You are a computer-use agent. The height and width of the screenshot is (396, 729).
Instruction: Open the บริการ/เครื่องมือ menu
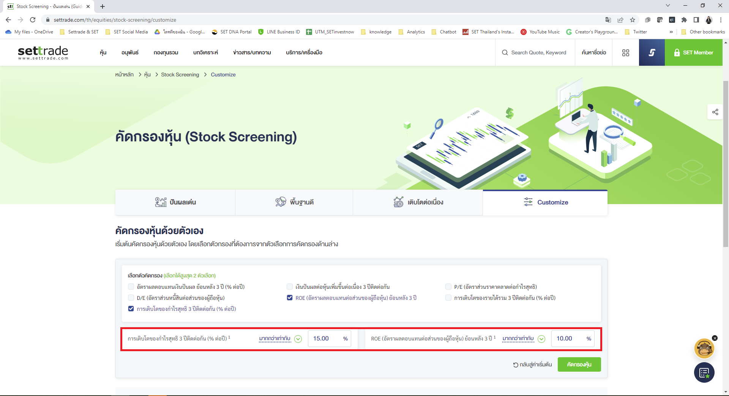303,52
